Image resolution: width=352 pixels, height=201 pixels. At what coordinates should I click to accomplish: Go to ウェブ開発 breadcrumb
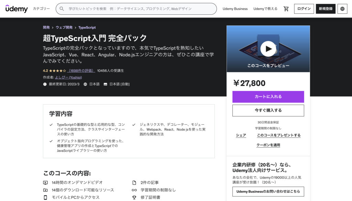coord(64,27)
